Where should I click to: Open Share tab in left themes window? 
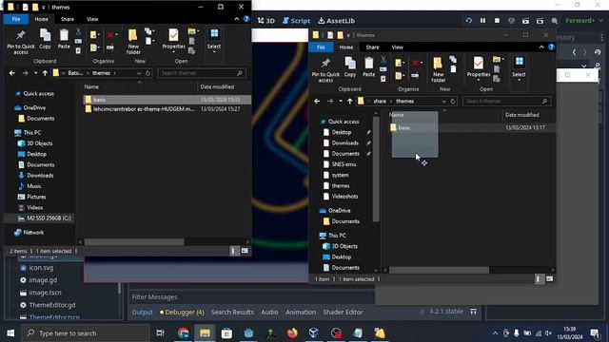(x=68, y=19)
